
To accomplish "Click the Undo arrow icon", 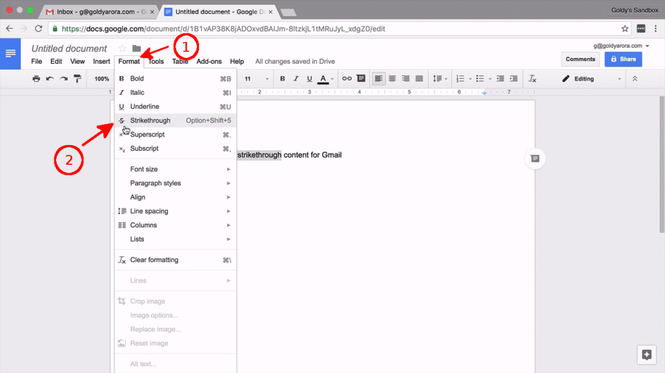I will point(48,78).
